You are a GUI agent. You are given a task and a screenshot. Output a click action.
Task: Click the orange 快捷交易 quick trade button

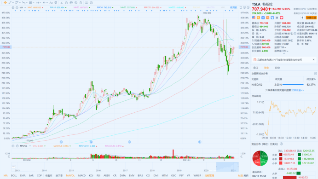[x=311, y=18]
